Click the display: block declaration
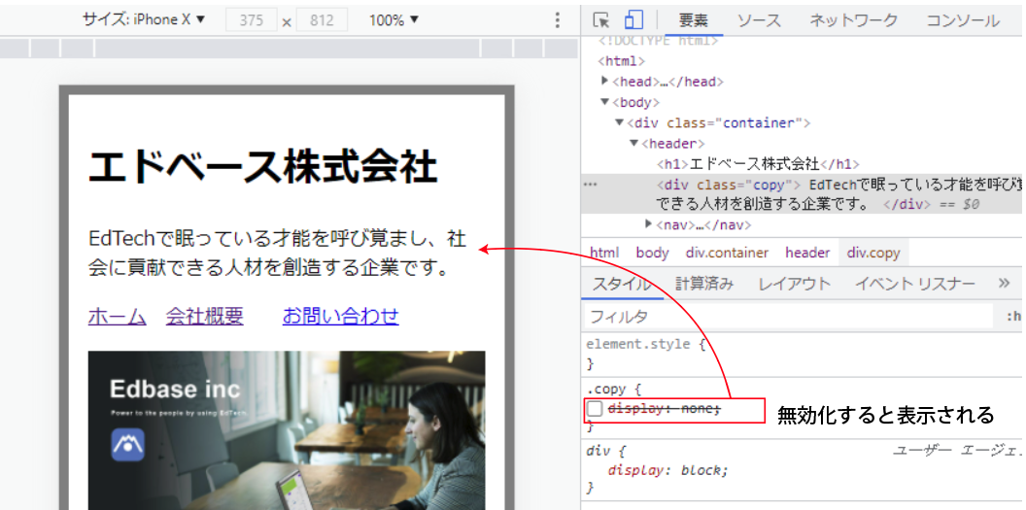Screen dimensions: 1026x510 668,470
